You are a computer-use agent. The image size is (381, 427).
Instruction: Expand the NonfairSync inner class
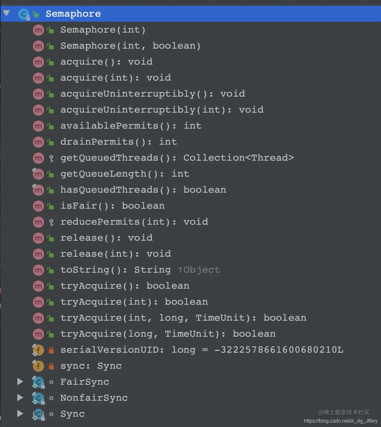click(x=20, y=398)
